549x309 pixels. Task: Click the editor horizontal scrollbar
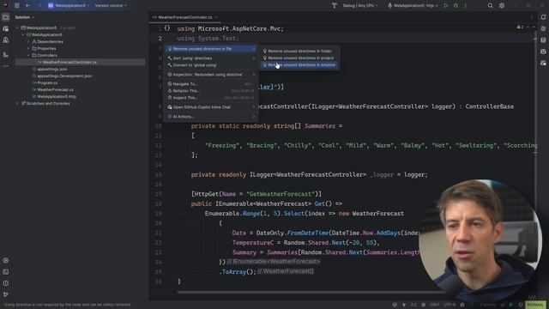coord(308,292)
